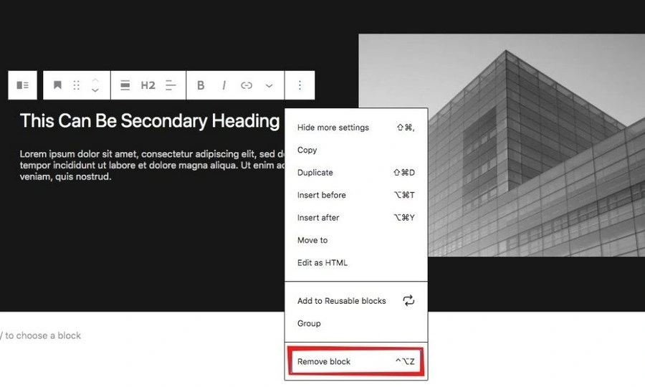Insert a link using the link icon

click(x=247, y=85)
